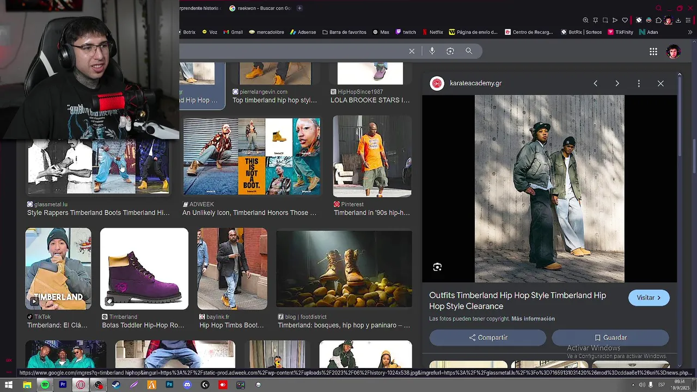697x392 pixels.
Task: Open the TikTok Timberland video thumbnail
Action: click(58, 269)
